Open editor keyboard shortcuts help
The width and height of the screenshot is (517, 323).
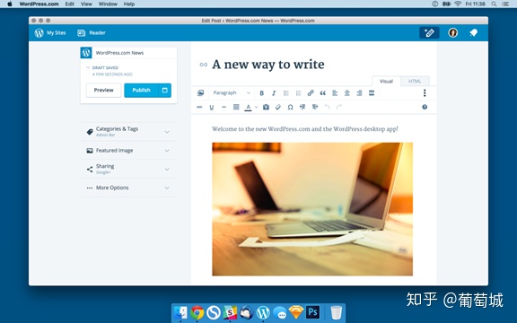click(x=425, y=107)
